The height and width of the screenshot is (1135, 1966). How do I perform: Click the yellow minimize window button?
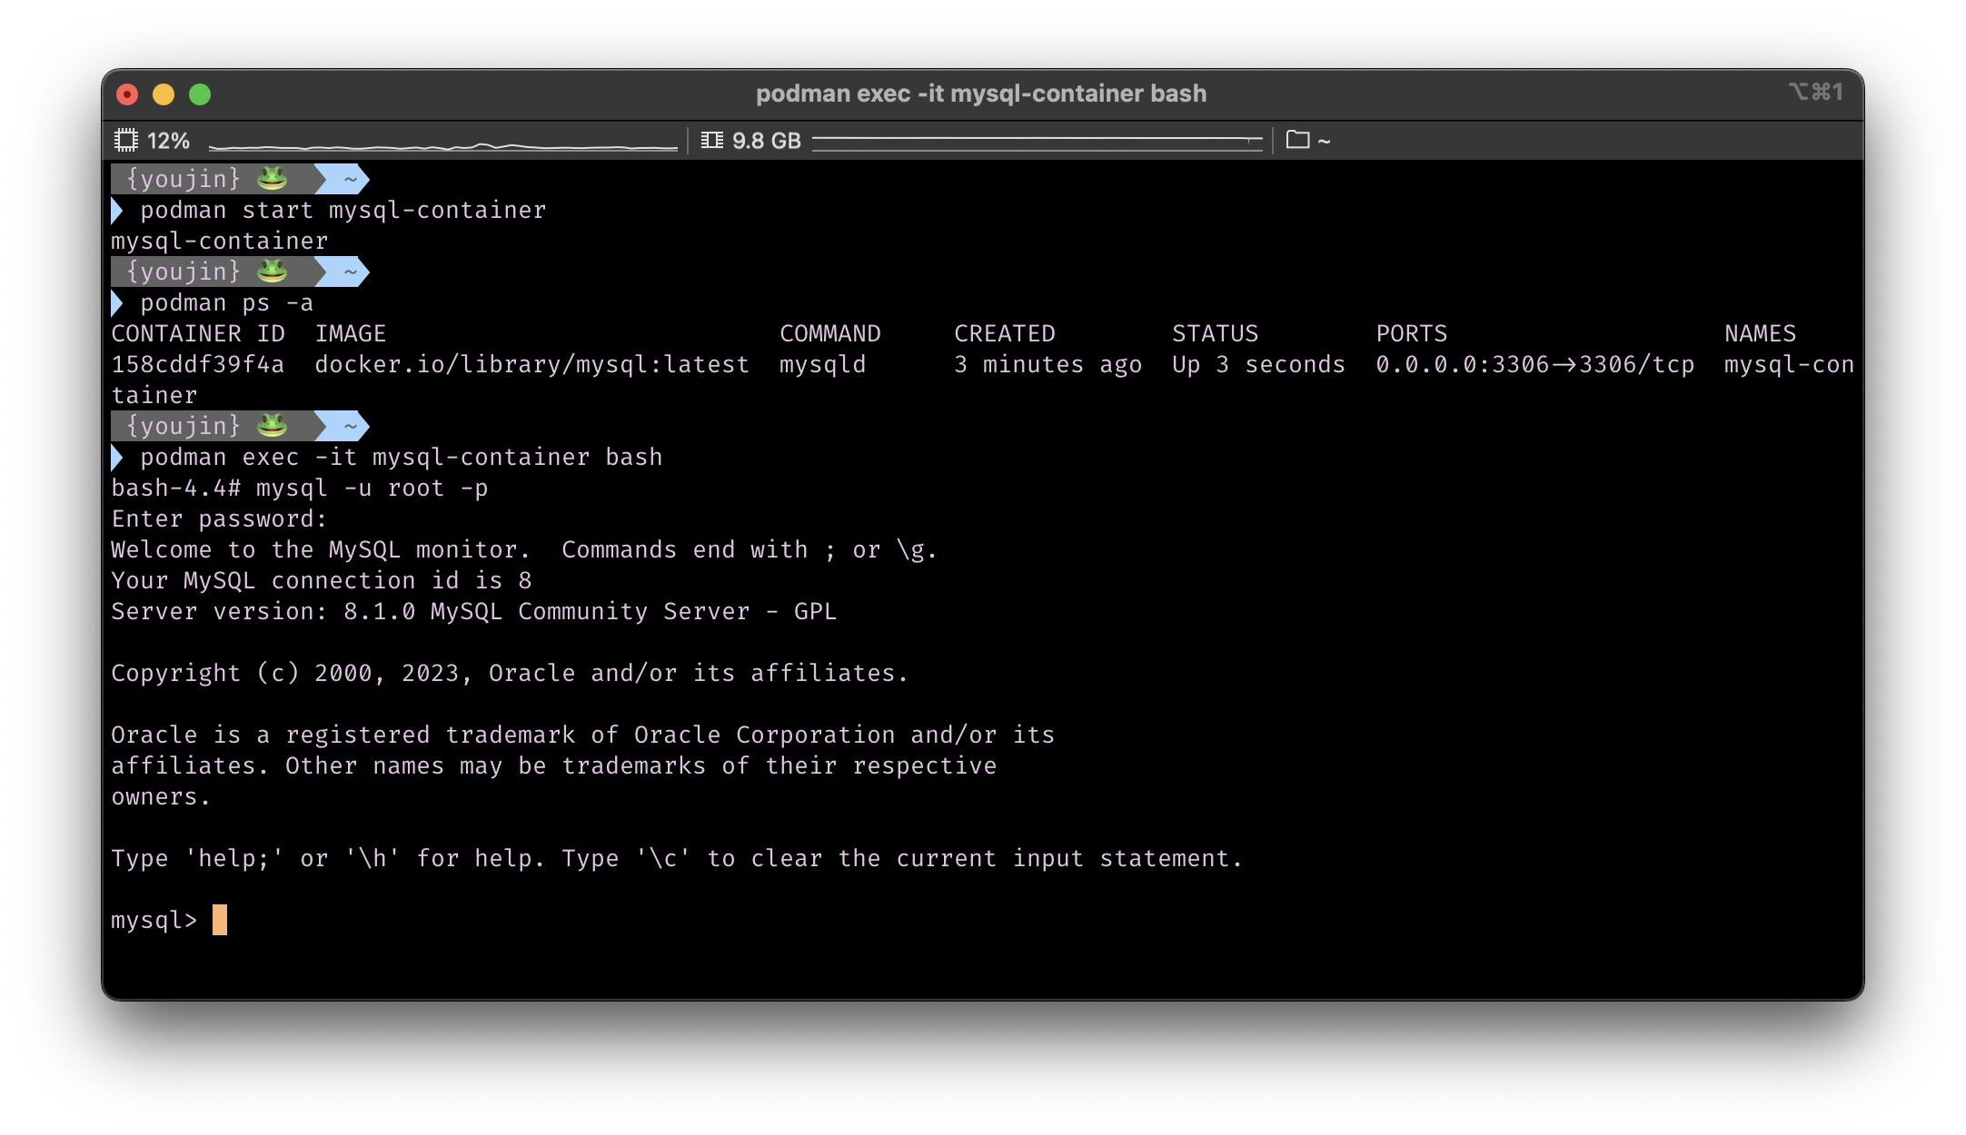pyautogui.click(x=164, y=94)
